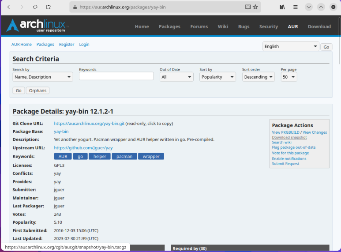This screenshot has height=252, width=341.
Task: Go to Forums in the navigation bar
Action: 199,26
